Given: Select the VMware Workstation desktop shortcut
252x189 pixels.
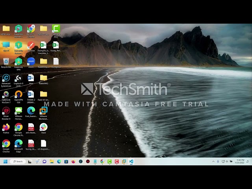Looking at the screenshot, I should 43,111.
